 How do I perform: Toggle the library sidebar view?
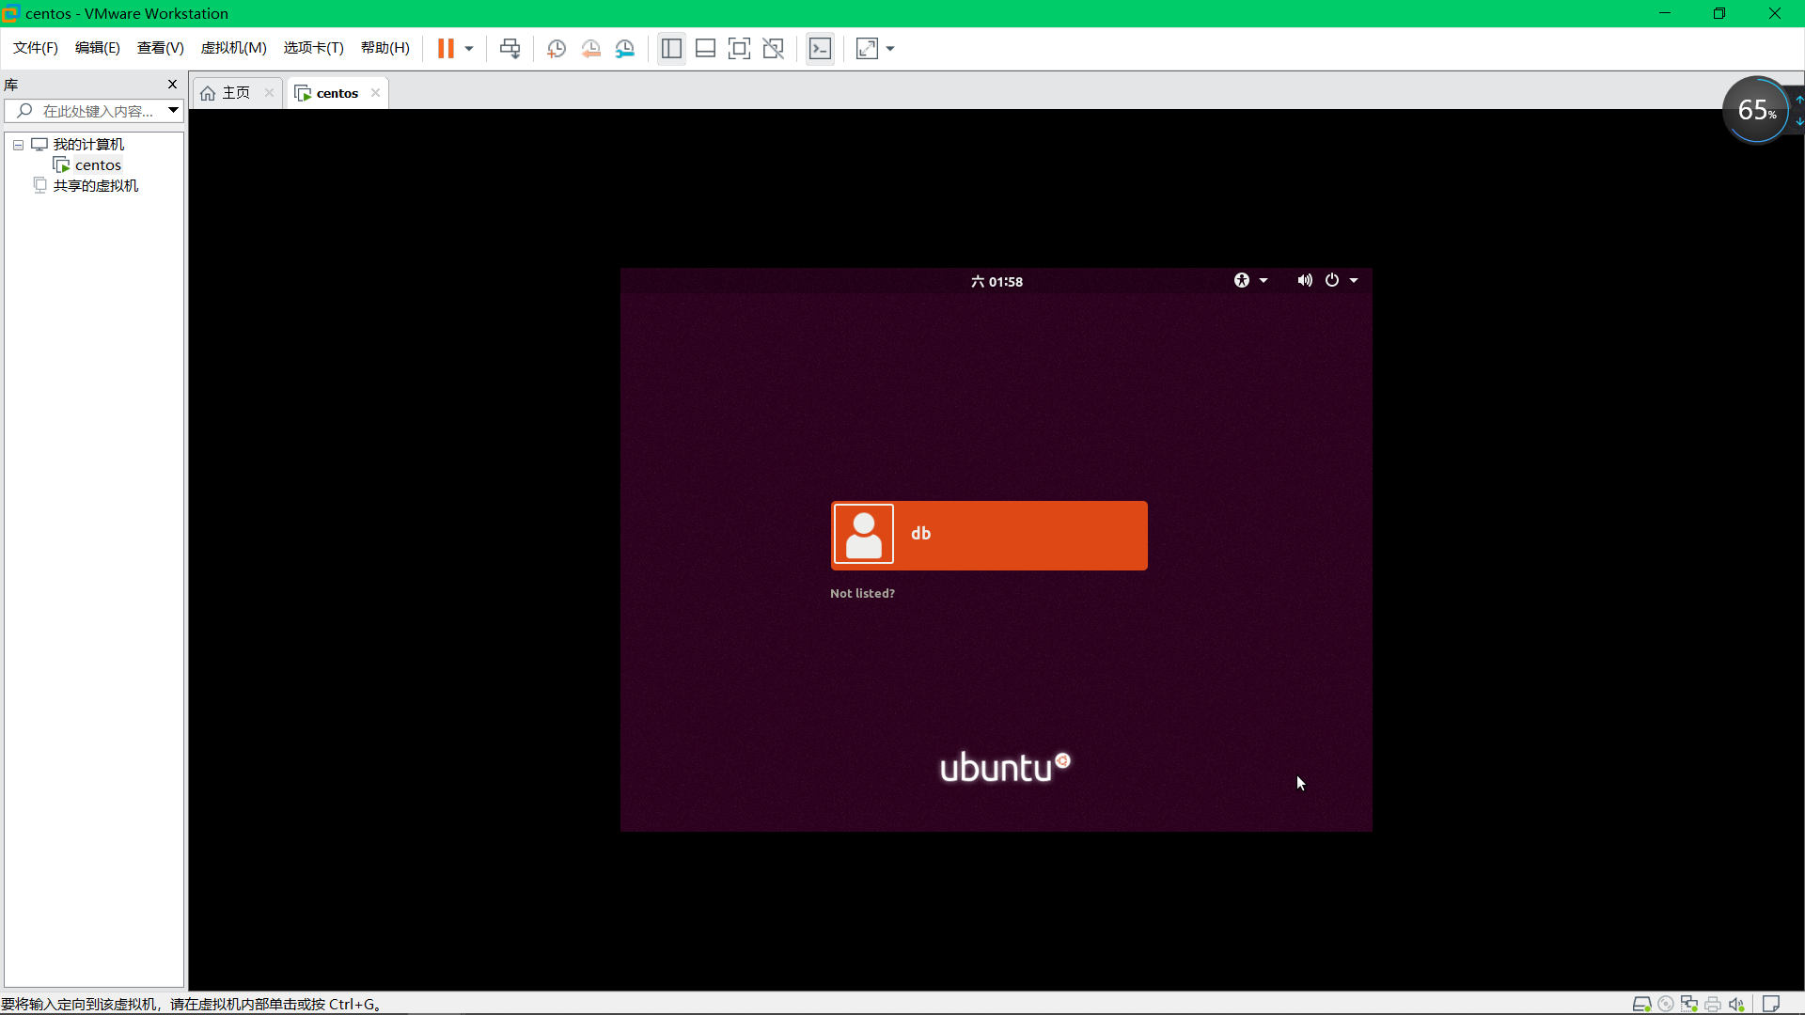pyautogui.click(x=671, y=49)
